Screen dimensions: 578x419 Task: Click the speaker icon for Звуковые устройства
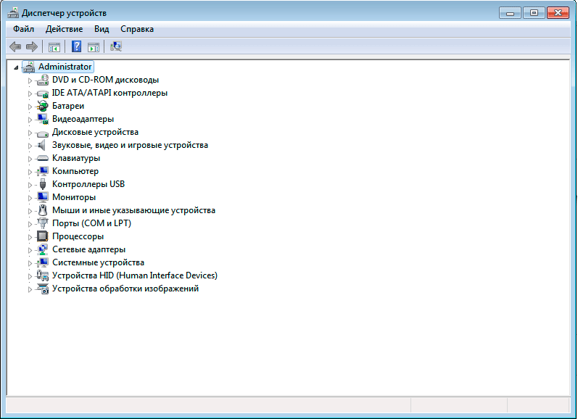tap(42, 145)
